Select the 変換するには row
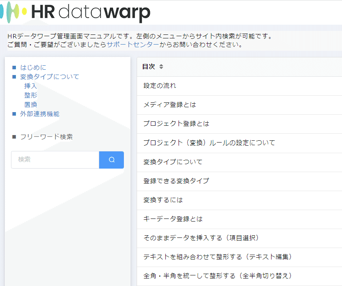342x286 pixels. pos(239,200)
